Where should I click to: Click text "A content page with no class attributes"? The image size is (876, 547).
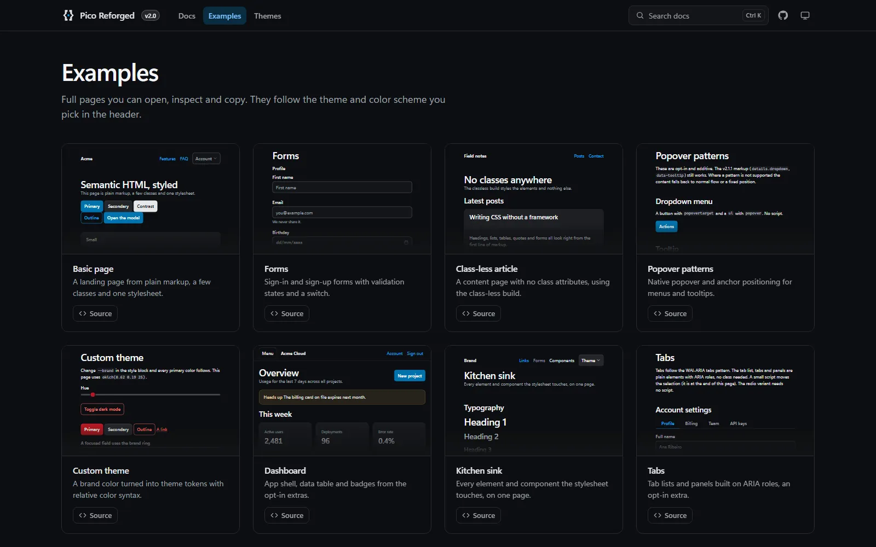pos(523,282)
